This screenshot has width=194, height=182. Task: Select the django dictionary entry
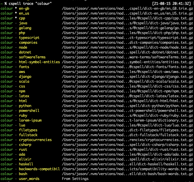[25, 77]
